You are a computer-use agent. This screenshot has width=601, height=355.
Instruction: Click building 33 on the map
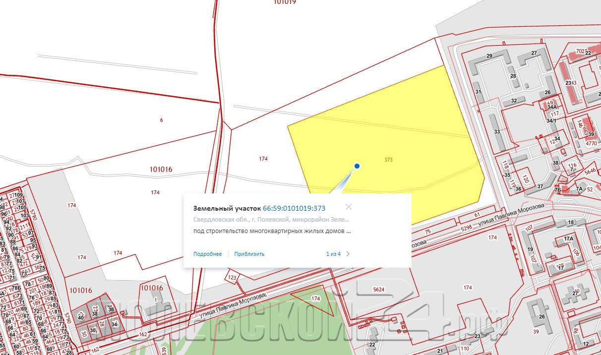[497, 132]
